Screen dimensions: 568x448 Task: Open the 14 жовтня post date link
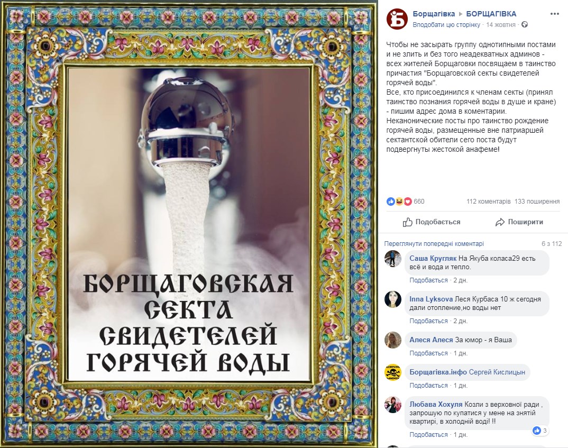tap(501, 25)
